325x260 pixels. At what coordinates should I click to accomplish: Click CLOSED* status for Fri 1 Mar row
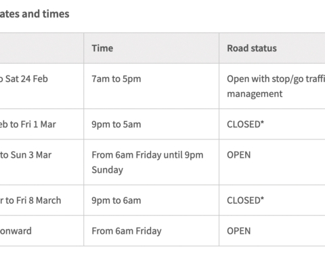click(245, 125)
